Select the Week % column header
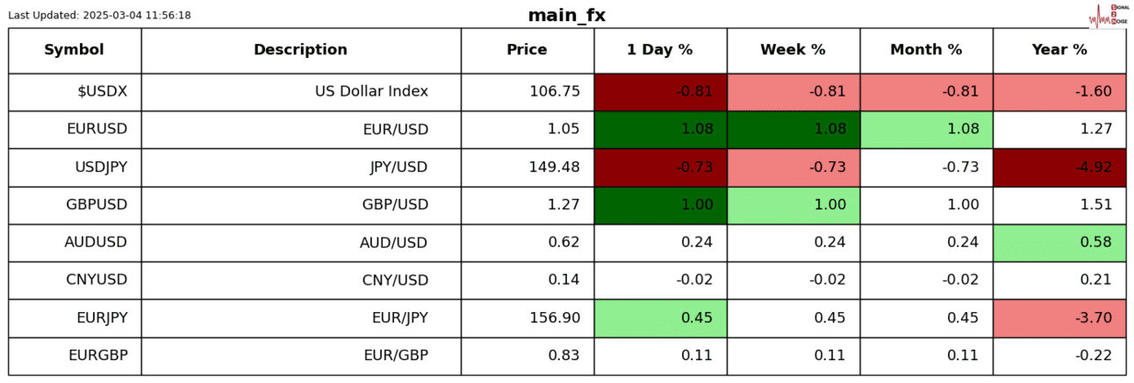 coord(793,50)
